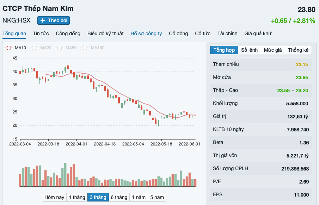This screenshot has height=205, width=319.
Task: Click the Theo dõi follow button
Action: [54, 20]
